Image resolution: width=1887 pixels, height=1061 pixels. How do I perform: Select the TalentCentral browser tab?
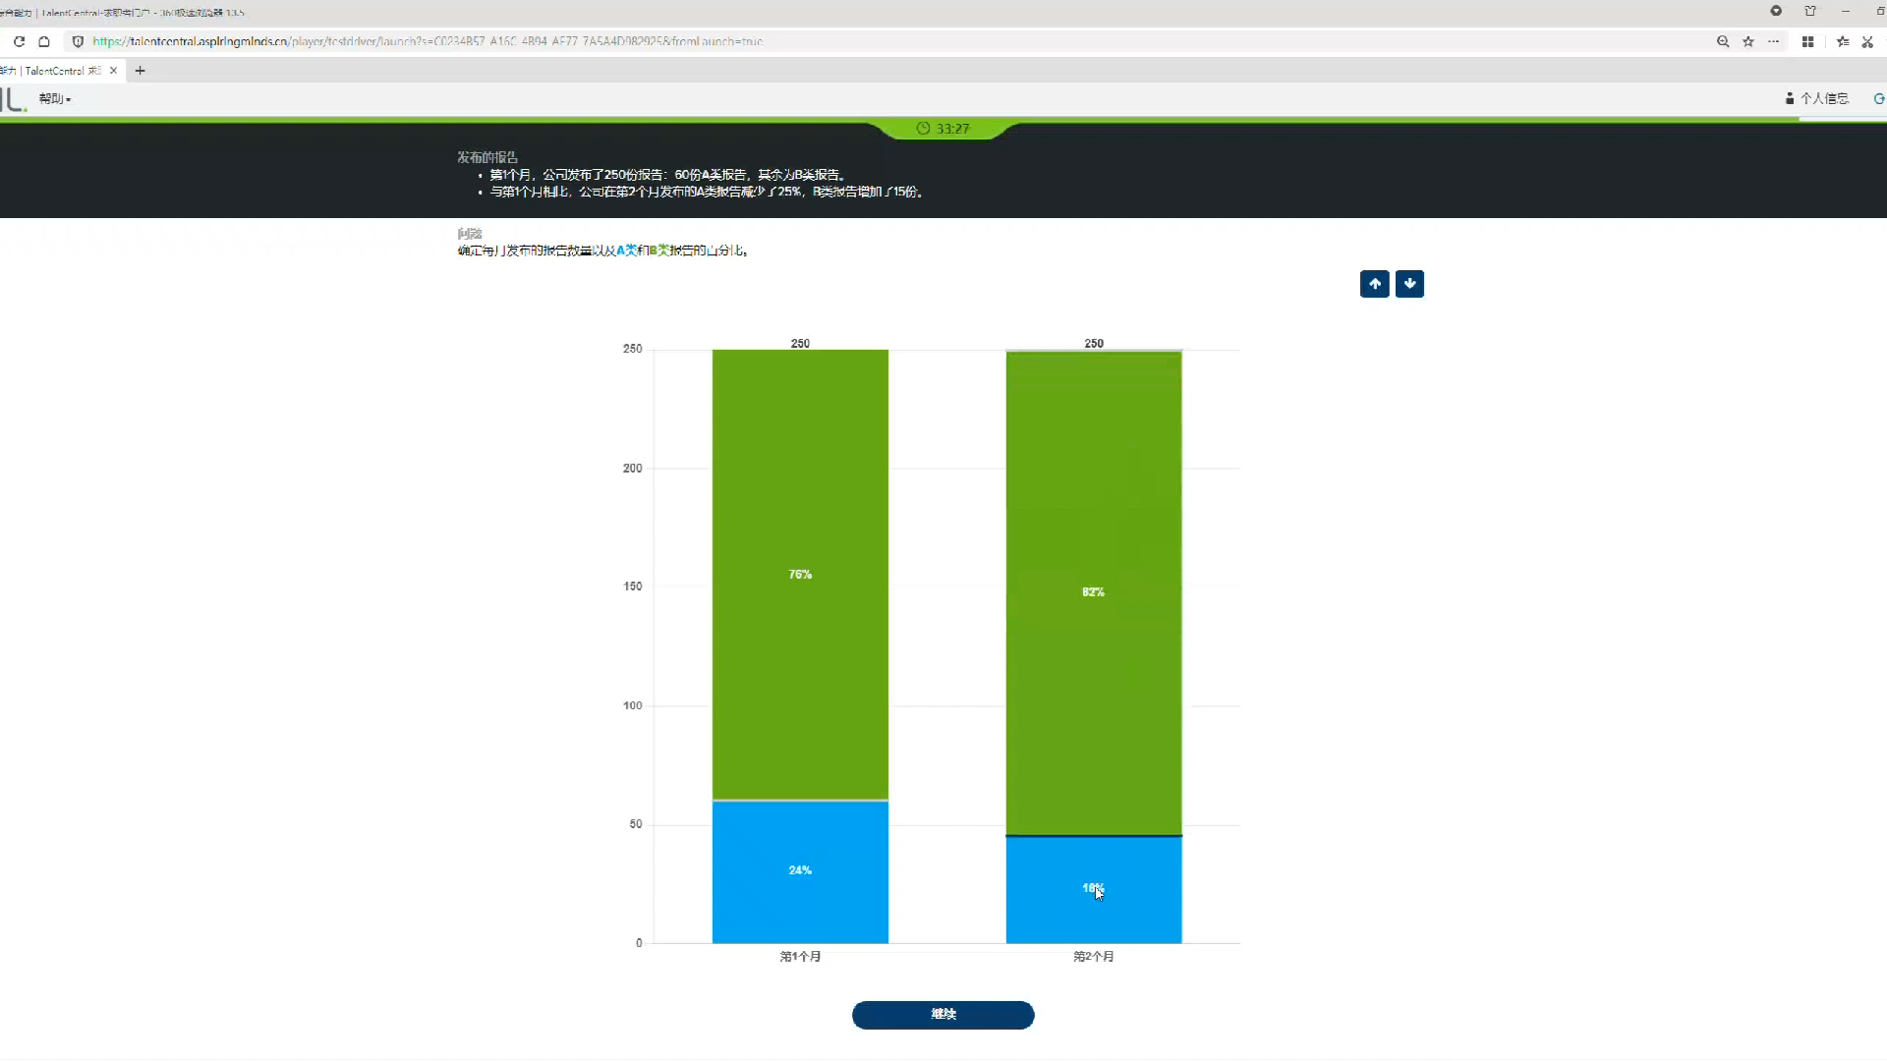[x=59, y=71]
